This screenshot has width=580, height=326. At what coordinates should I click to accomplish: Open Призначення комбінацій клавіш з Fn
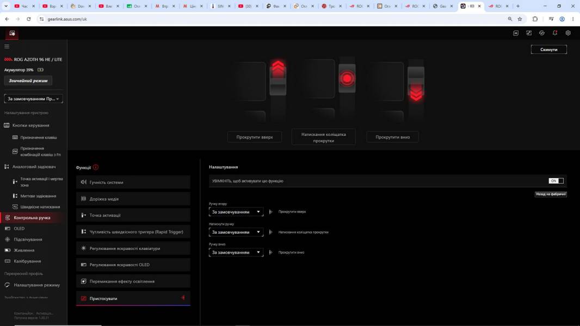pyautogui.click(x=40, y=152)
